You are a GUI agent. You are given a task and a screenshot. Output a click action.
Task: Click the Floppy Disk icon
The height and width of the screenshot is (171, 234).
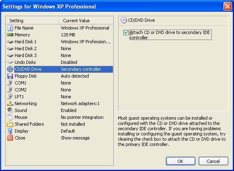(x=10, y=76)
